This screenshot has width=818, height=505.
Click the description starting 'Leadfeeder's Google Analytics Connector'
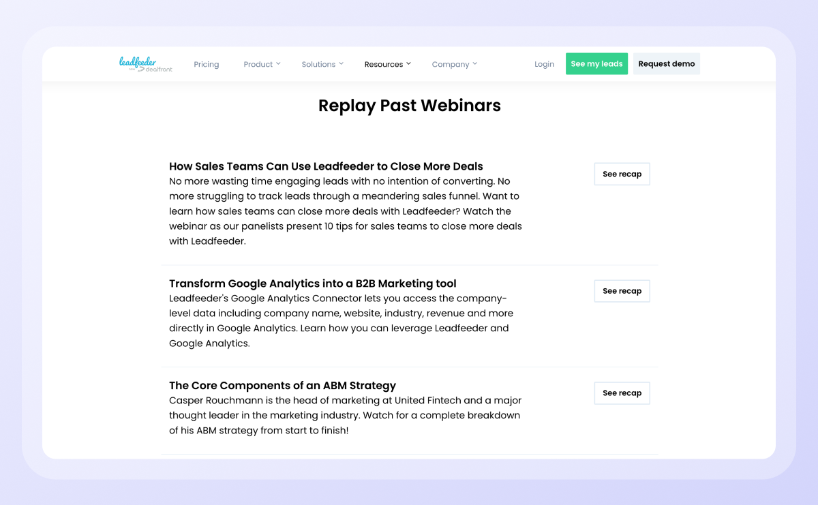[x=342, y=321]
